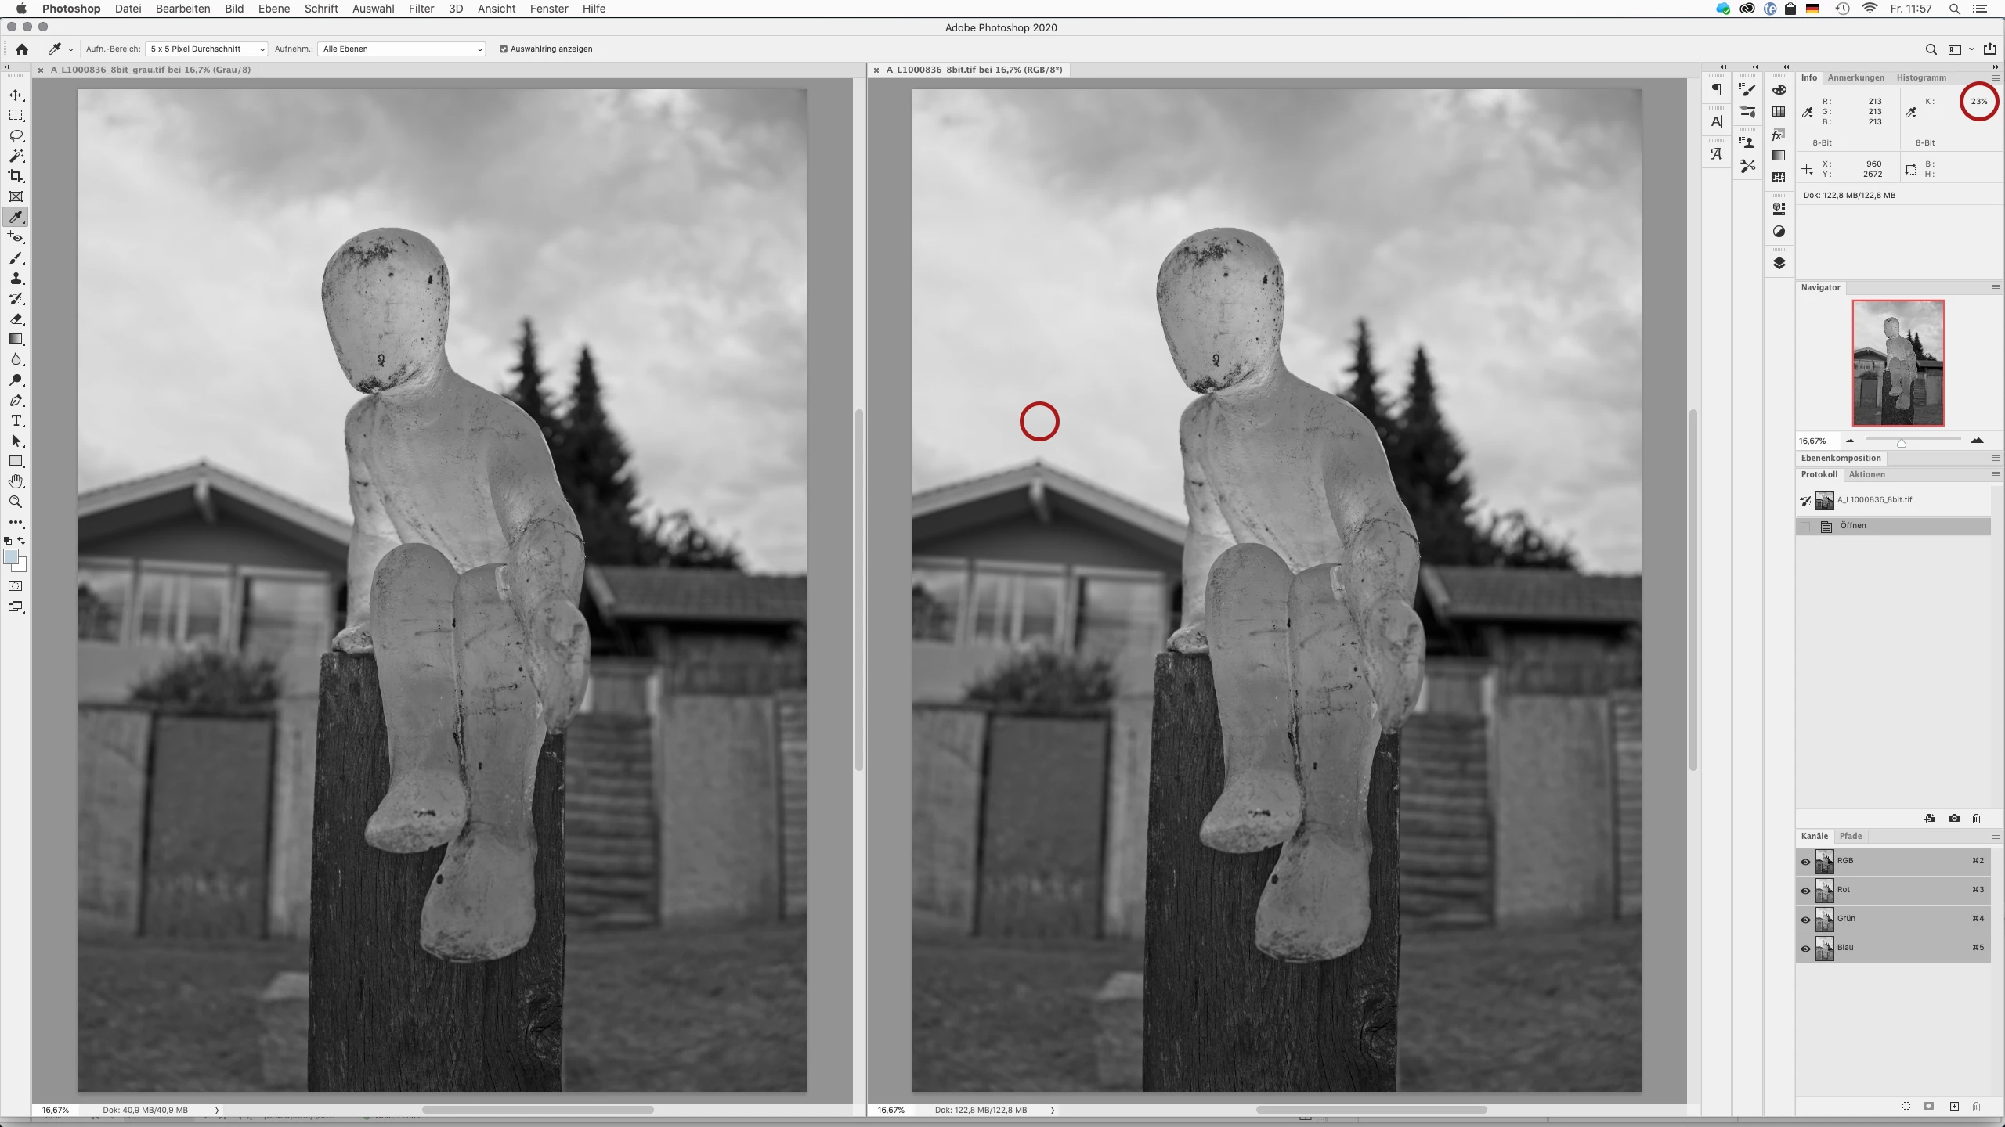This screenshot has height=1127, width=2005.
Task: Select the Clone Stamp tool
Action: 16,278
